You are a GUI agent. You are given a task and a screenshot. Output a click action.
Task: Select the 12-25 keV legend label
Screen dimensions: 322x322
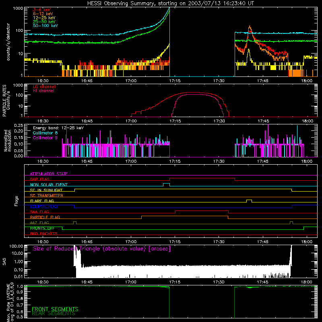coord(44,18)
